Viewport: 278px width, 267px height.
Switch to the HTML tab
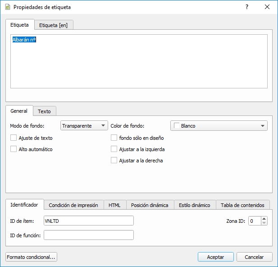[x=115, y=205]
